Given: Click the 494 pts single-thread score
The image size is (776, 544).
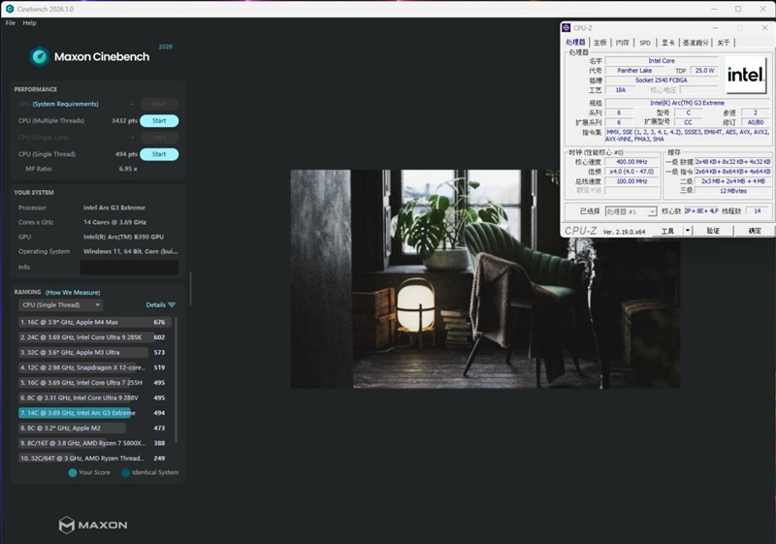Looking at the screenshot, I should (x=126, y=154).
